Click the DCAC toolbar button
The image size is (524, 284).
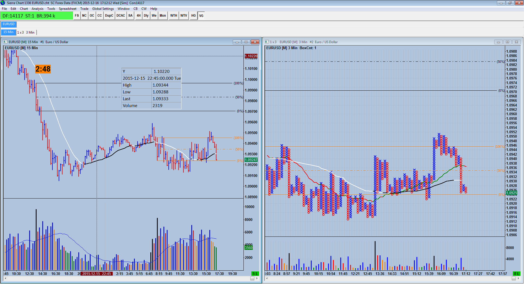pyautogui.click(x=121, y=16)
